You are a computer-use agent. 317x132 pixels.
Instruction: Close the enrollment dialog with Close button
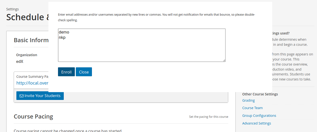pyautogui.click(x=84, y=72)
